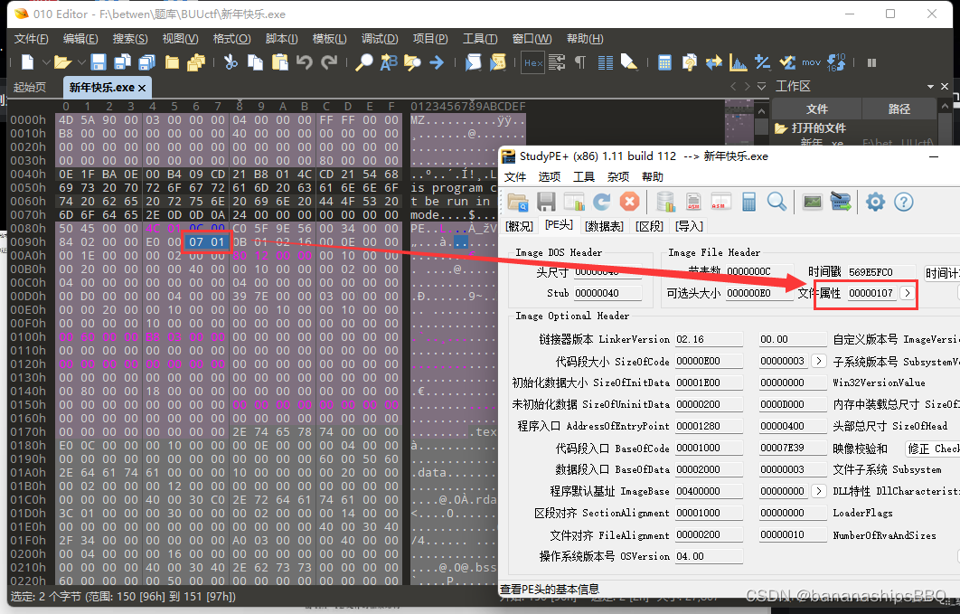960x614 pixels.
Task: Open Find with the magnifier icon
Action: [x=364, y=61]
